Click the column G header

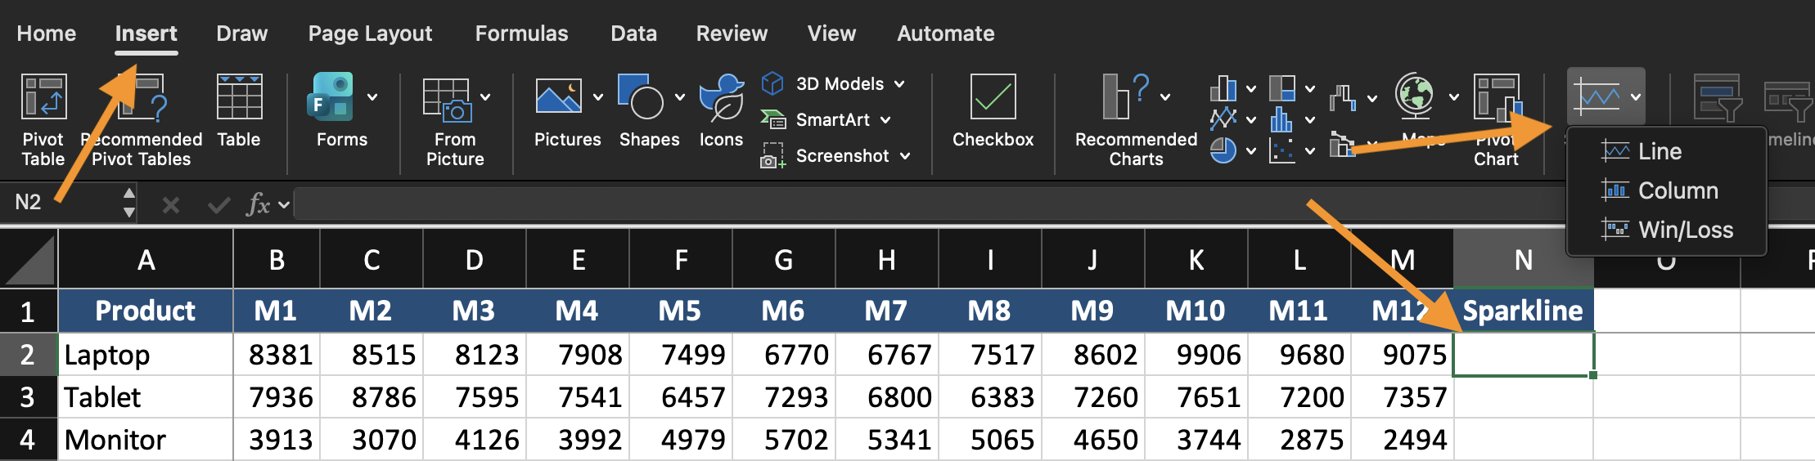tap(783, 260)
